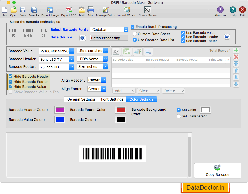248x194 pixels.
Task: Expand the Barcode Value 7918048044328 dropdown
Action: pyautogui.click(x=72, y=51)
